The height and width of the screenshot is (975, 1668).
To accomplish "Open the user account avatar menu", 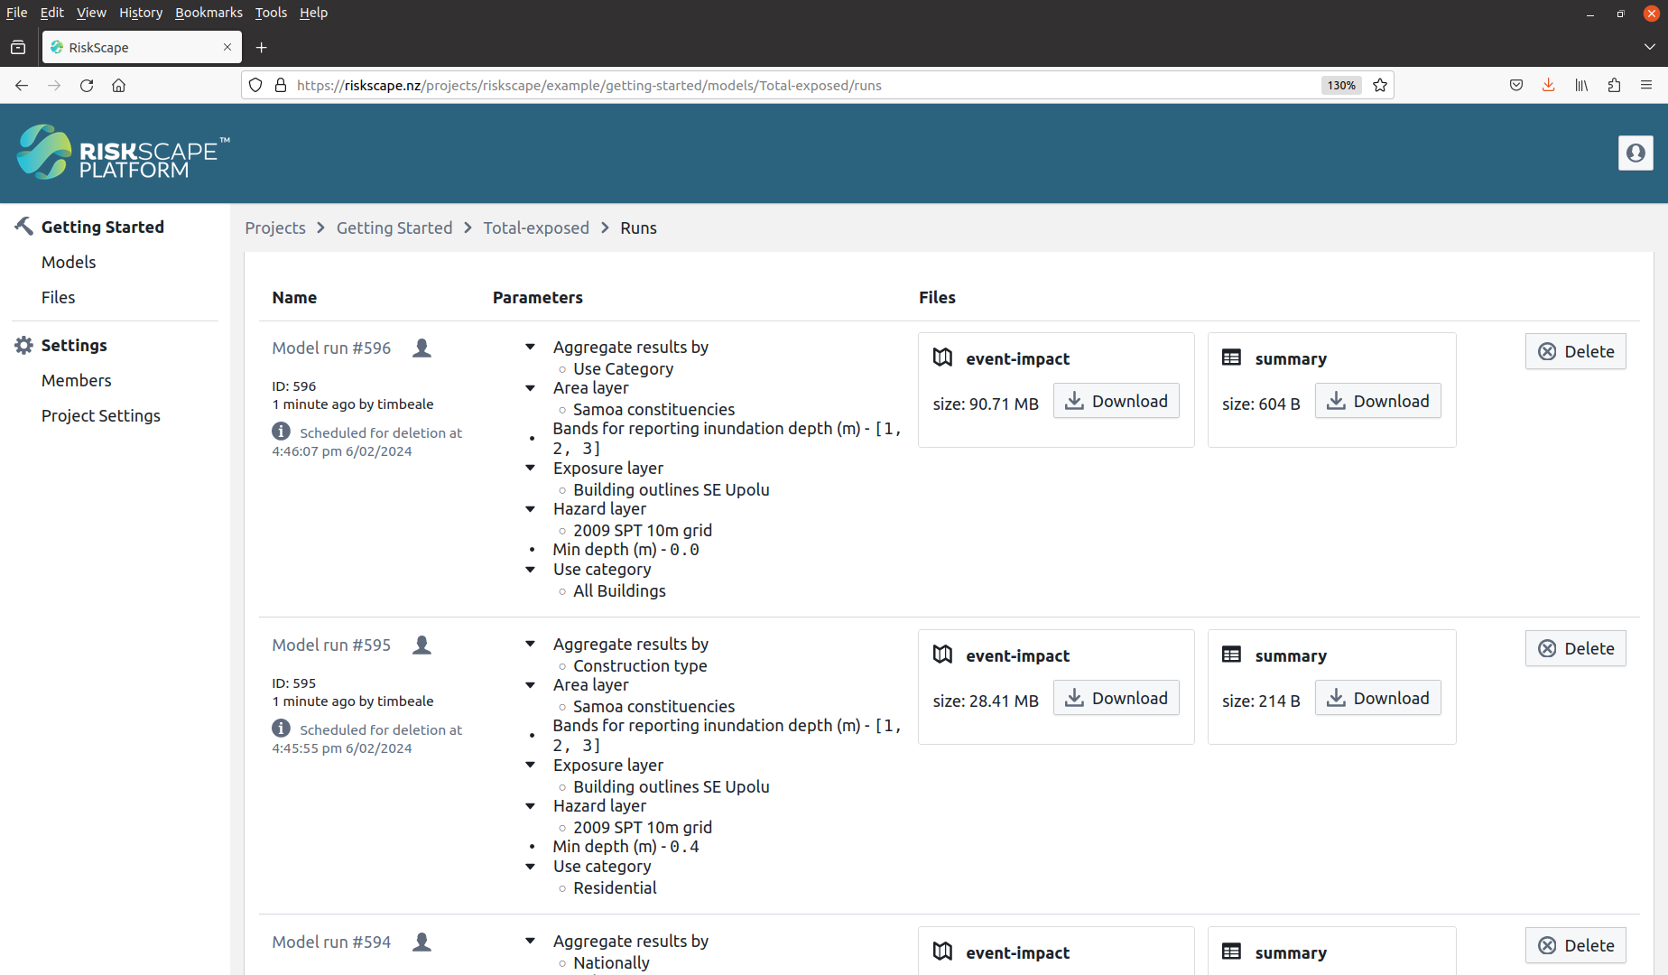I will [x=1635, y=153].
